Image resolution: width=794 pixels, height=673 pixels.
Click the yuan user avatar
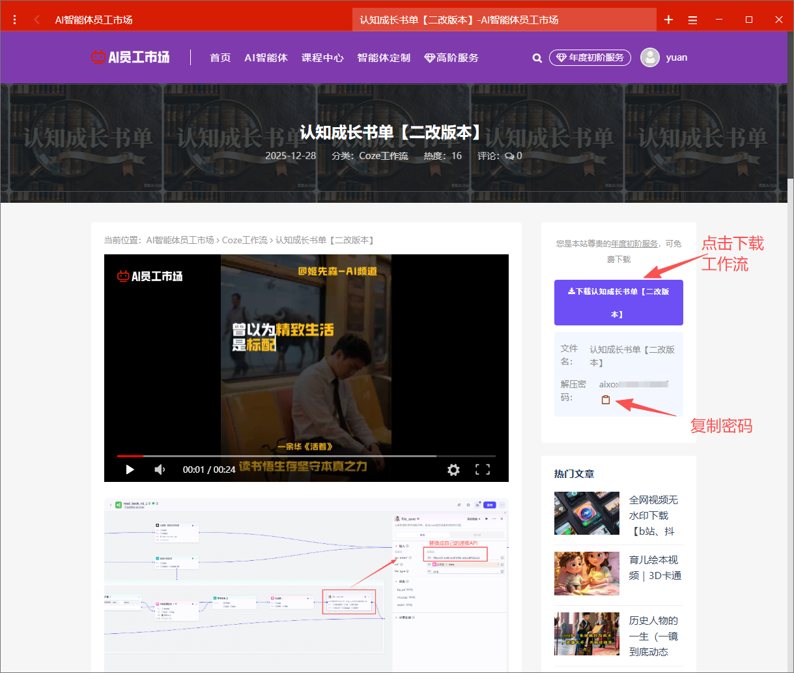649,57
